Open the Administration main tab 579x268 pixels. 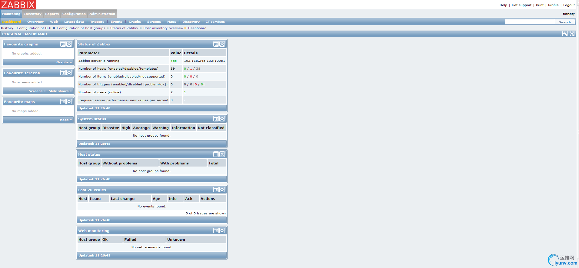pos(102,14)
